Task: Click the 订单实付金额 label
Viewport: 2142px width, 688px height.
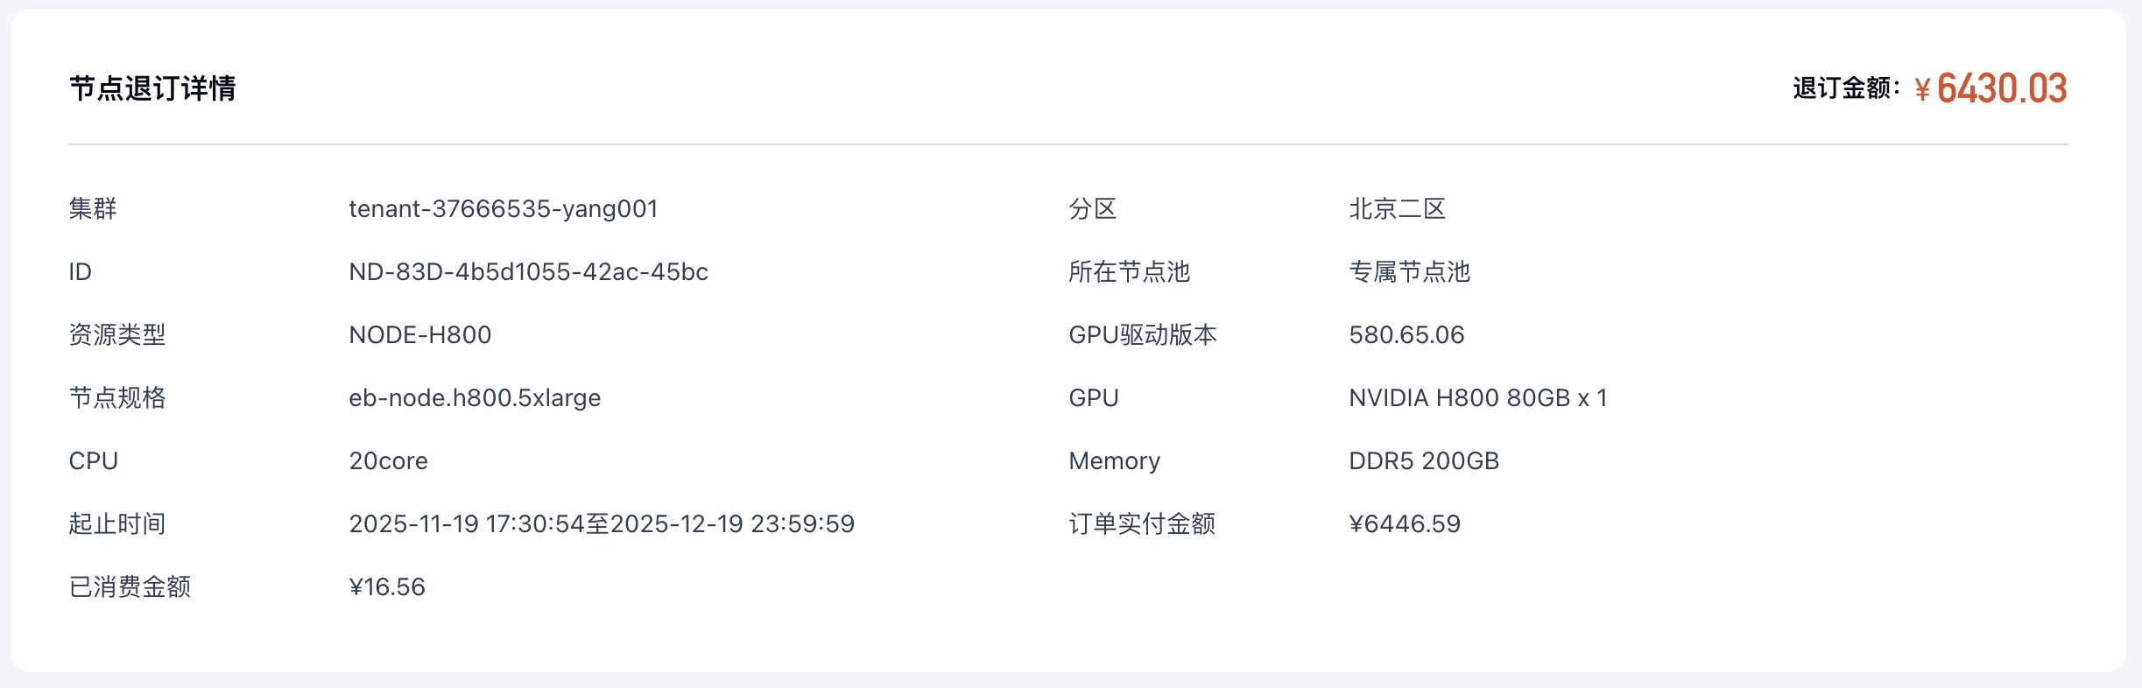Action: click(x=1142, y=523)
